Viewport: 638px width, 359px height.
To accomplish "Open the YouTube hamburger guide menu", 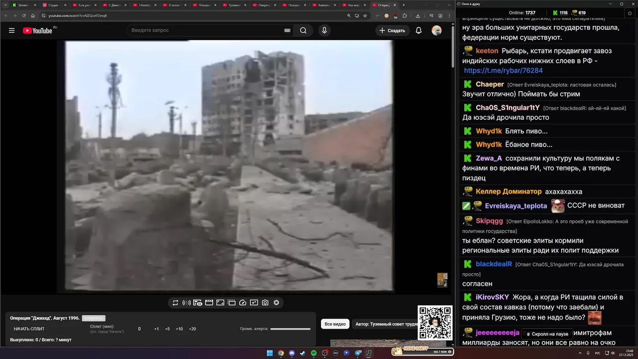I will point(11,30).
